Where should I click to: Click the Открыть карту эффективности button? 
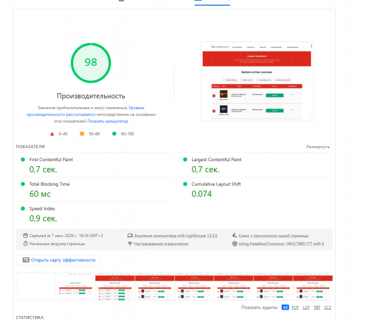pyautogui.click(x=58, y=260)
